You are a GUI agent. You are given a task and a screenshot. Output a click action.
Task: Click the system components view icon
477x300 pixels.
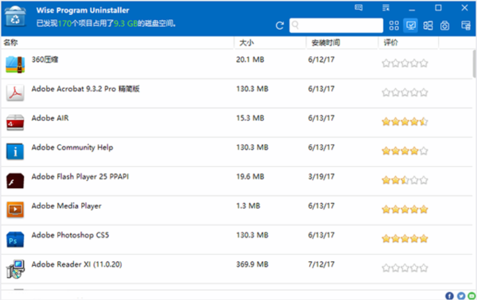click(x=444, y=25)
